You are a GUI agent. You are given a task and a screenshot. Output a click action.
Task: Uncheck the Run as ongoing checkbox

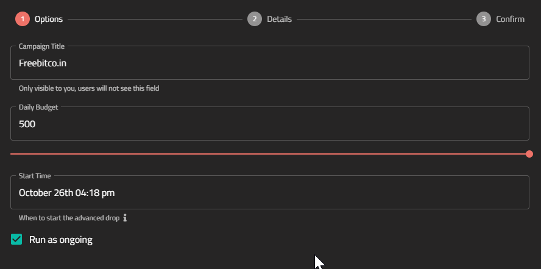click(16, 239)
